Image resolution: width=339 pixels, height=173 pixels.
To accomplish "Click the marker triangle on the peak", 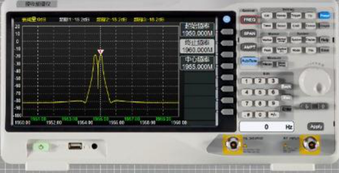I will pos(100,52).
